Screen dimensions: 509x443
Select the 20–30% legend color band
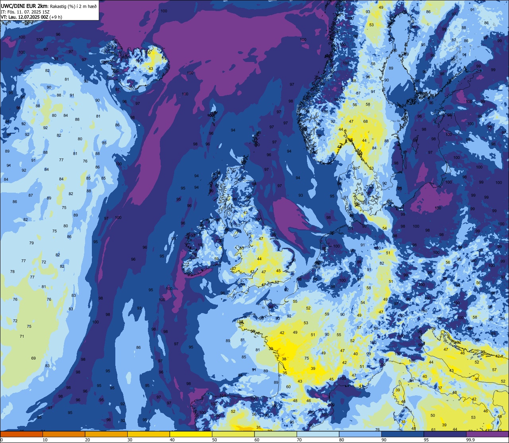tap(106, 434)
